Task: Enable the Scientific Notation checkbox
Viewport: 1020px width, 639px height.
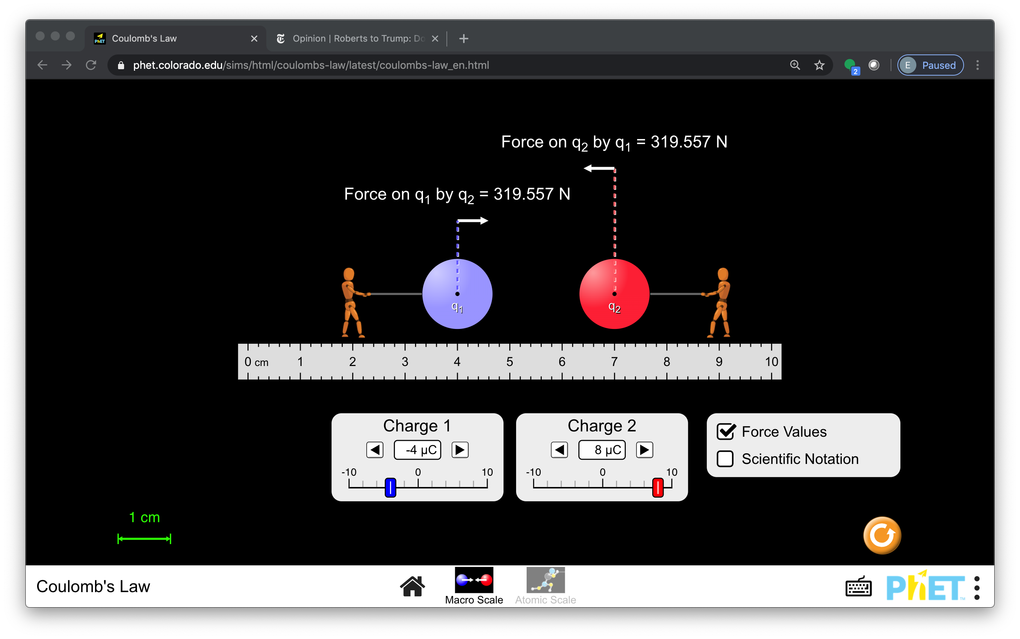Action: [726, 459]
